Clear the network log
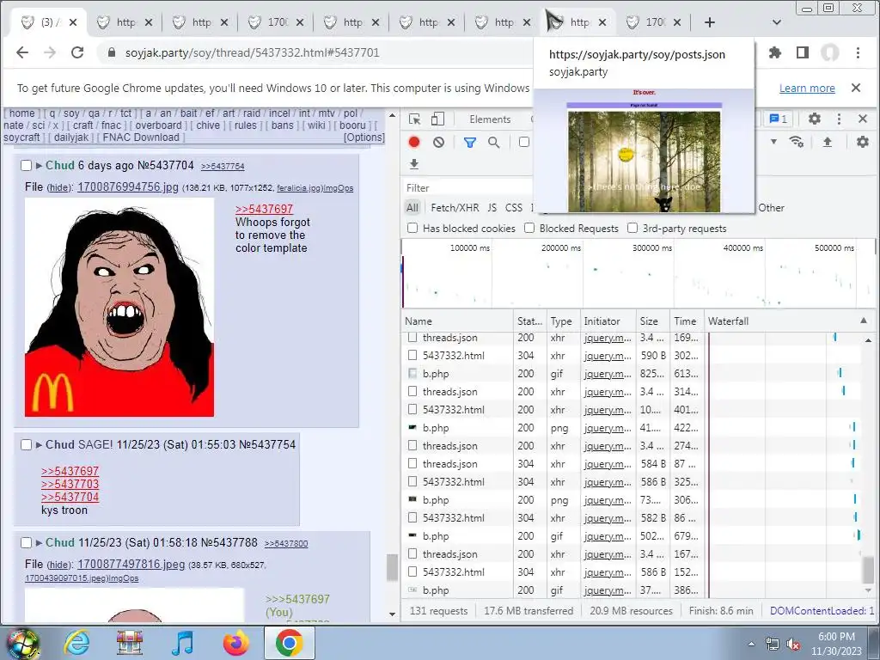This screenshot has width=880, height=660. [x=439, y=143]
